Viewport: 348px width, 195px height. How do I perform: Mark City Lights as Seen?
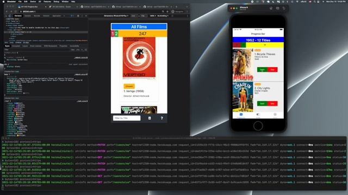[x=262, y=103]
